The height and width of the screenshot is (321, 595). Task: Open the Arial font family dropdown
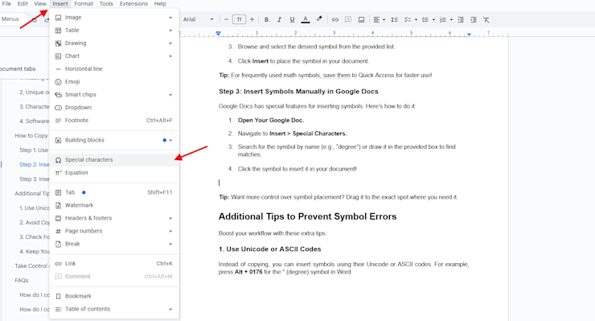point(198,19)
